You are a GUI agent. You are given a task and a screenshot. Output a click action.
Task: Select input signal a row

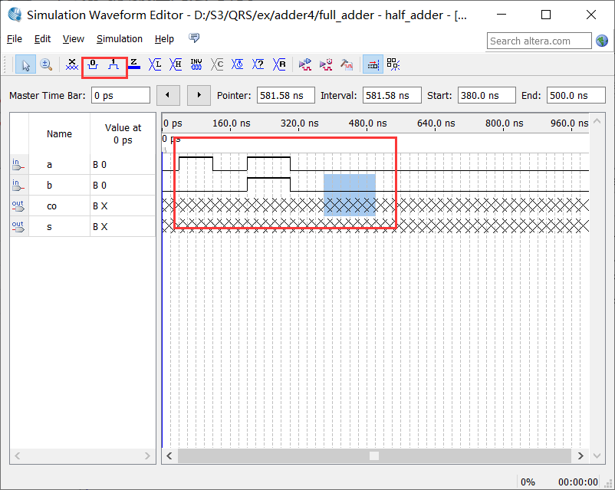83,164
